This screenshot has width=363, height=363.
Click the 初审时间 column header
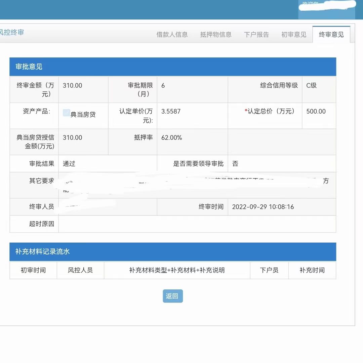(33, 270)
